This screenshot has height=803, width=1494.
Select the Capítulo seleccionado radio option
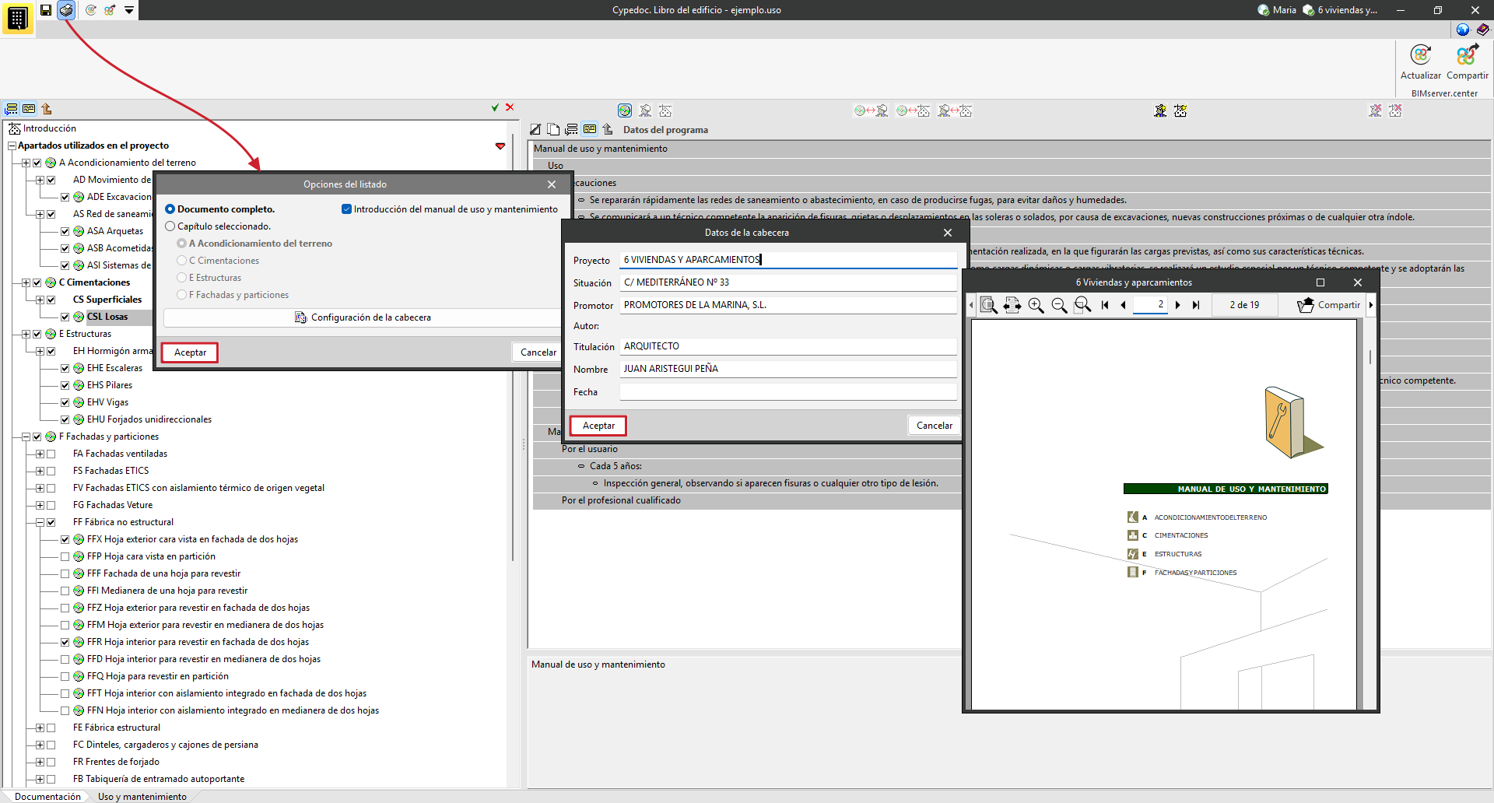[170, 226]
